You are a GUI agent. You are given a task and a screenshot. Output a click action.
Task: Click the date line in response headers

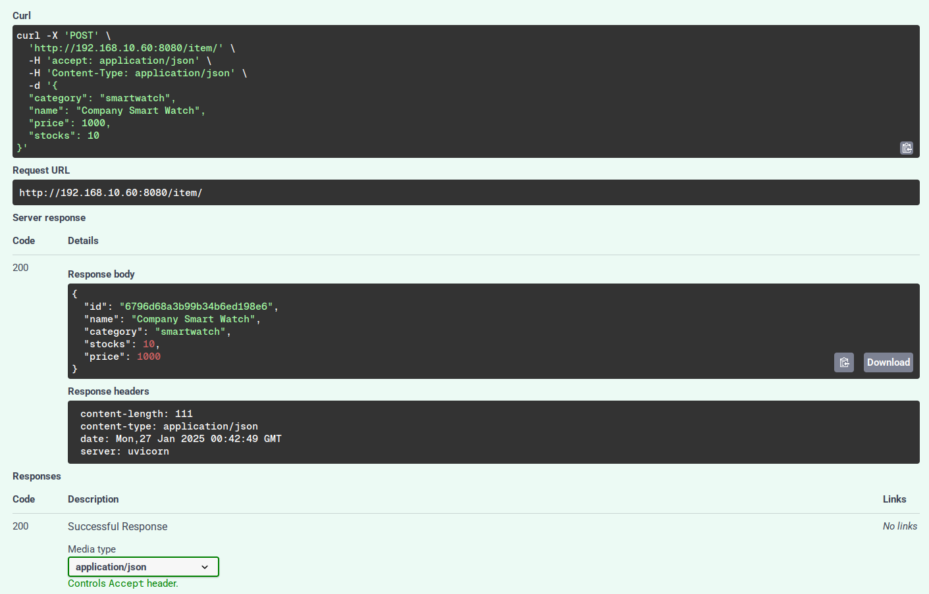(180, 439)
